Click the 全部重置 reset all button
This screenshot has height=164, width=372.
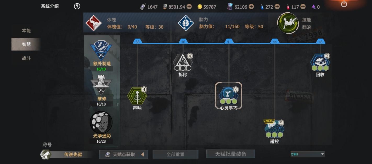[176, 154]
